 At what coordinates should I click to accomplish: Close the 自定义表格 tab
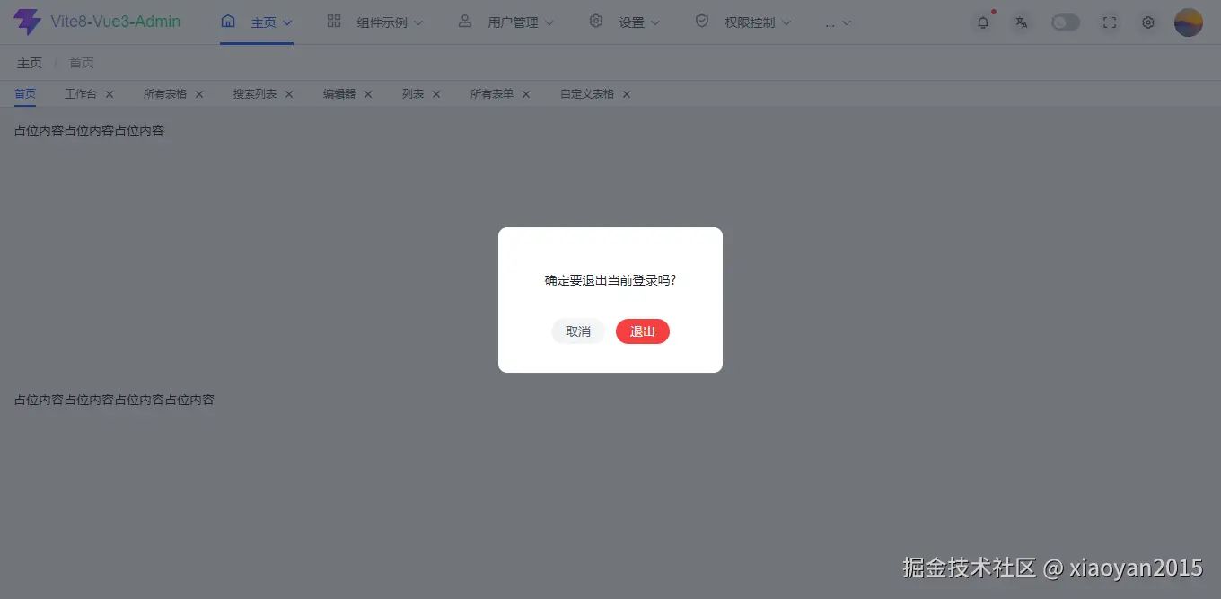pyautogui.click(x=627, y=94)
